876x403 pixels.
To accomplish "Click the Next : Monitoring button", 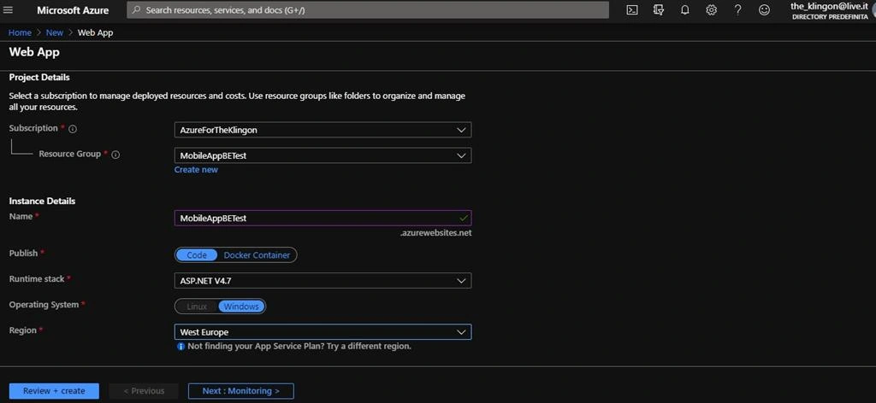I will [x=240, y=391].
